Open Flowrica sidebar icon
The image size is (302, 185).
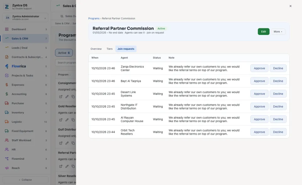7,66
